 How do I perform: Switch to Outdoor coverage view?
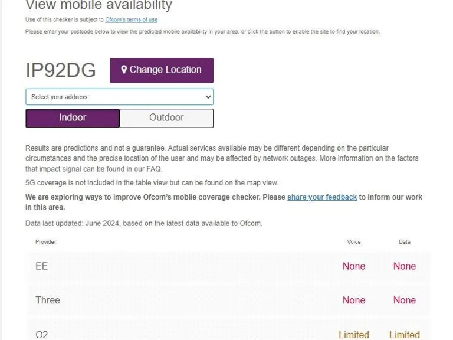tap(166, 118)
